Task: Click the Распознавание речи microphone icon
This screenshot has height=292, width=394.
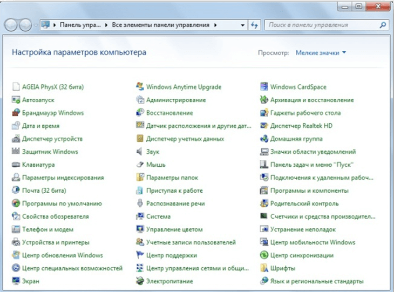Action: 140,203
